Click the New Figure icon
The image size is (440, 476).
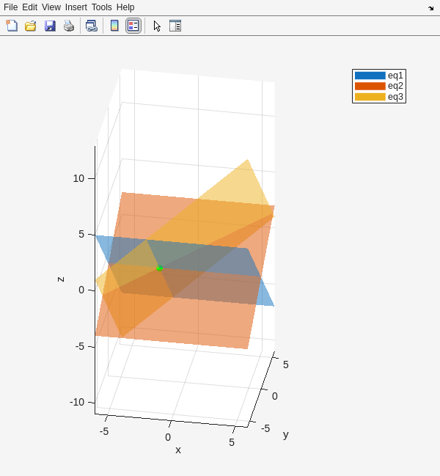click(12, 26)
